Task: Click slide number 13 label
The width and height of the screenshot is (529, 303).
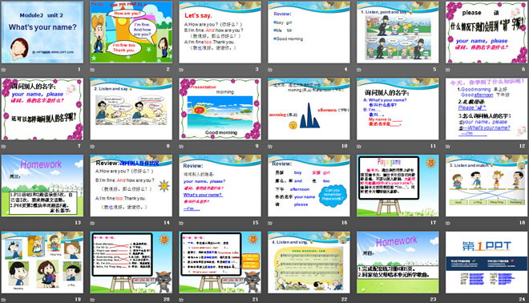Action: click(x=78, y=223)
